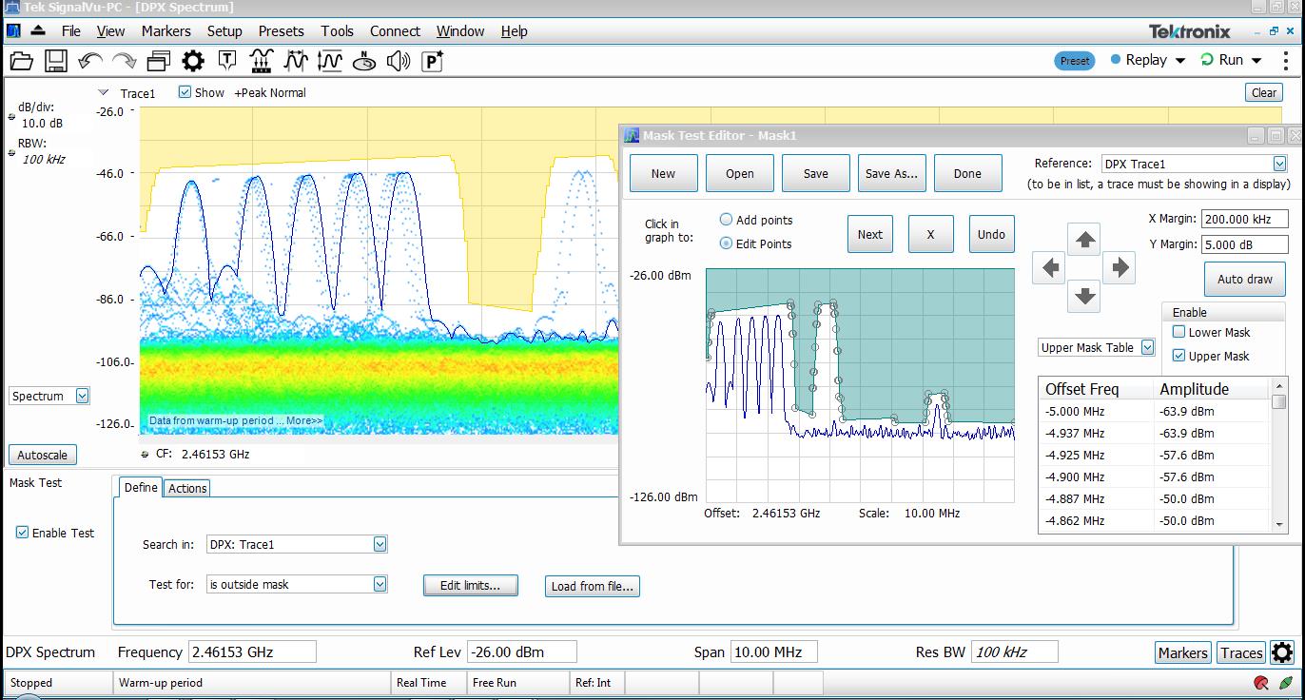The image size is (1305, 700).
Task: Click the Acquire waveform toolbar icon
Action: click(261, 62)
